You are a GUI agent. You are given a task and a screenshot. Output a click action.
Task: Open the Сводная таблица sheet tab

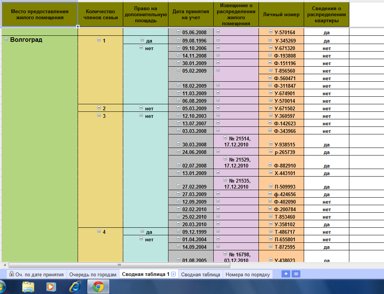200,274
